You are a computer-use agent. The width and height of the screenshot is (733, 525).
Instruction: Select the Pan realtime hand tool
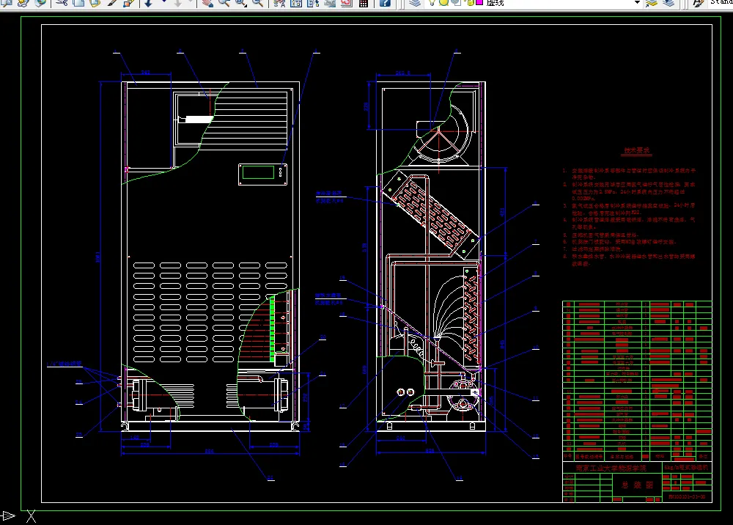click(x=207, y=2)
